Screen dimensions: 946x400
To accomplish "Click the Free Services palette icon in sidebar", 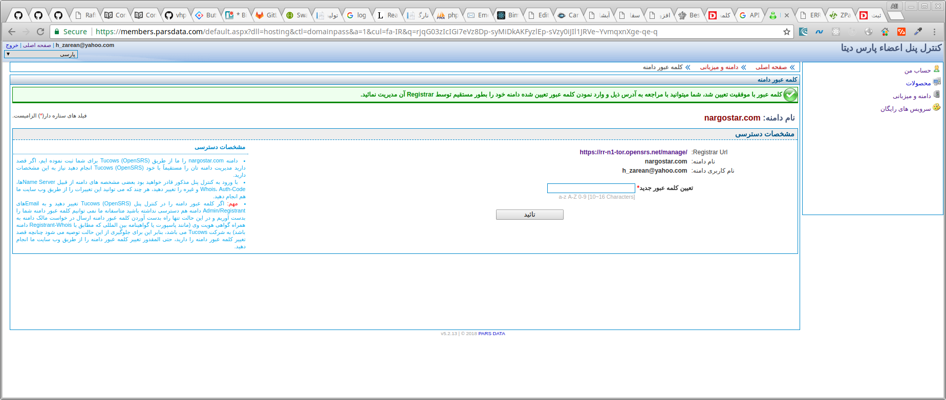I will point(937,107).
